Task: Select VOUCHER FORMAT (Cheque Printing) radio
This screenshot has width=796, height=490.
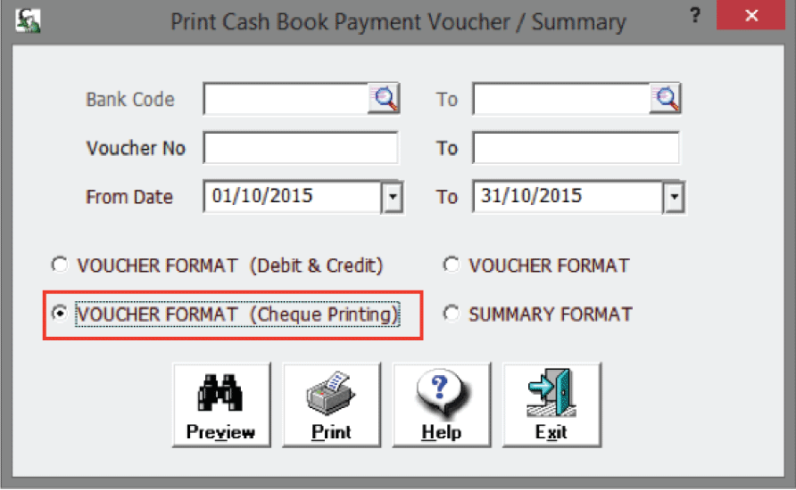Action: (x=60, y=313)
